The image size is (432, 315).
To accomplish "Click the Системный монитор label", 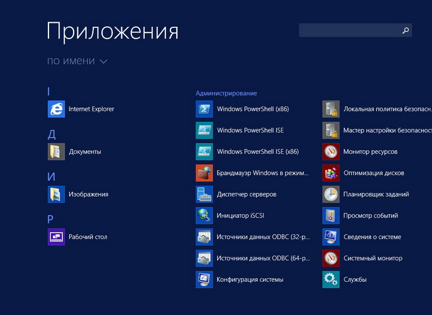I will coord(373,258).
